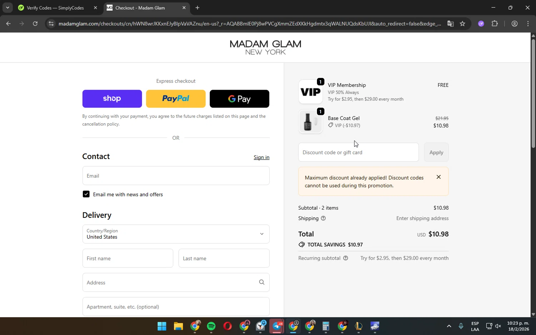Open the Windows Start menu

pyautogui.click(x=162, y=326)
